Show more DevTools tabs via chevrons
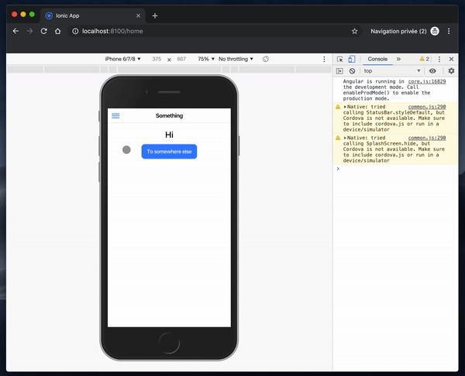 pyautogui.click(x=398, y=59)
